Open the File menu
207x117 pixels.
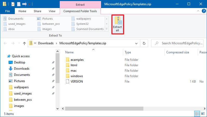pyautogui.click(x=7, y=11)
